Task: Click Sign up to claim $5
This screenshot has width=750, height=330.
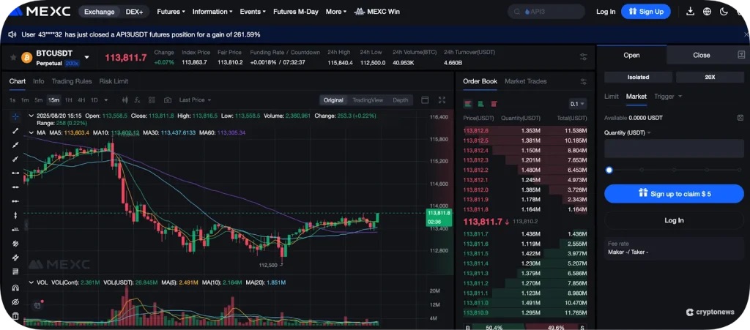Action: tap(674, 194)
